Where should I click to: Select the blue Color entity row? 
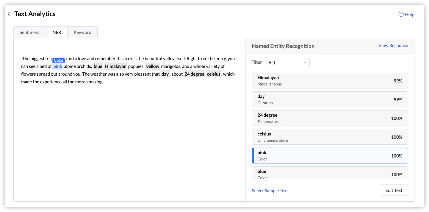(x=330, y=173)
